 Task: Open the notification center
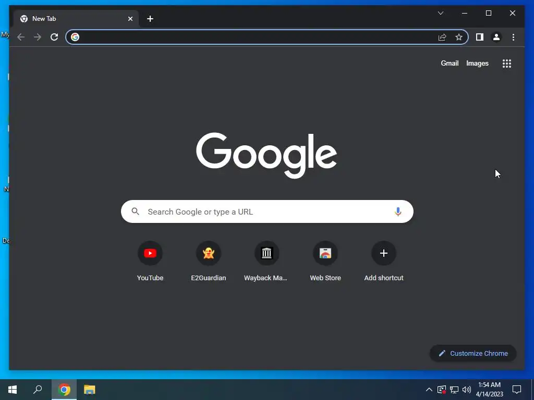pyautogui.click(x=517, y=390)
